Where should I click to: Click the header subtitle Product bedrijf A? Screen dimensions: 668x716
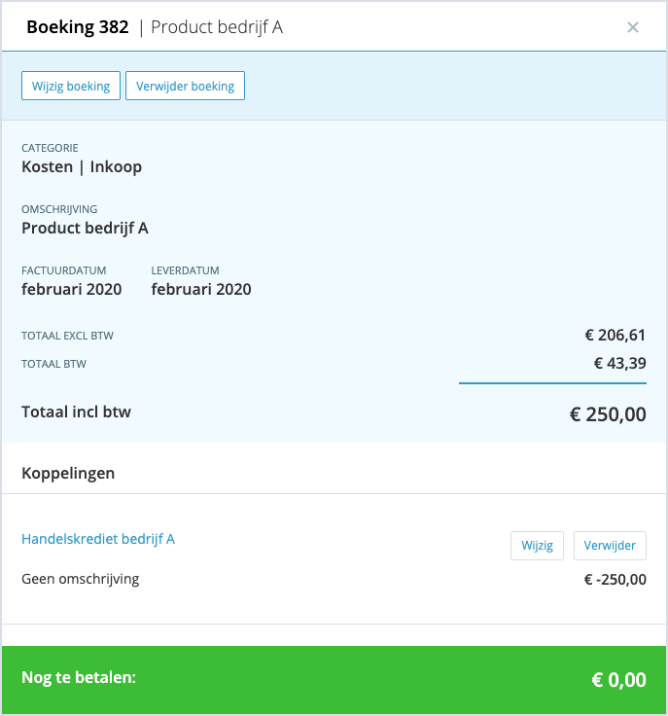[x=217, y=27]
